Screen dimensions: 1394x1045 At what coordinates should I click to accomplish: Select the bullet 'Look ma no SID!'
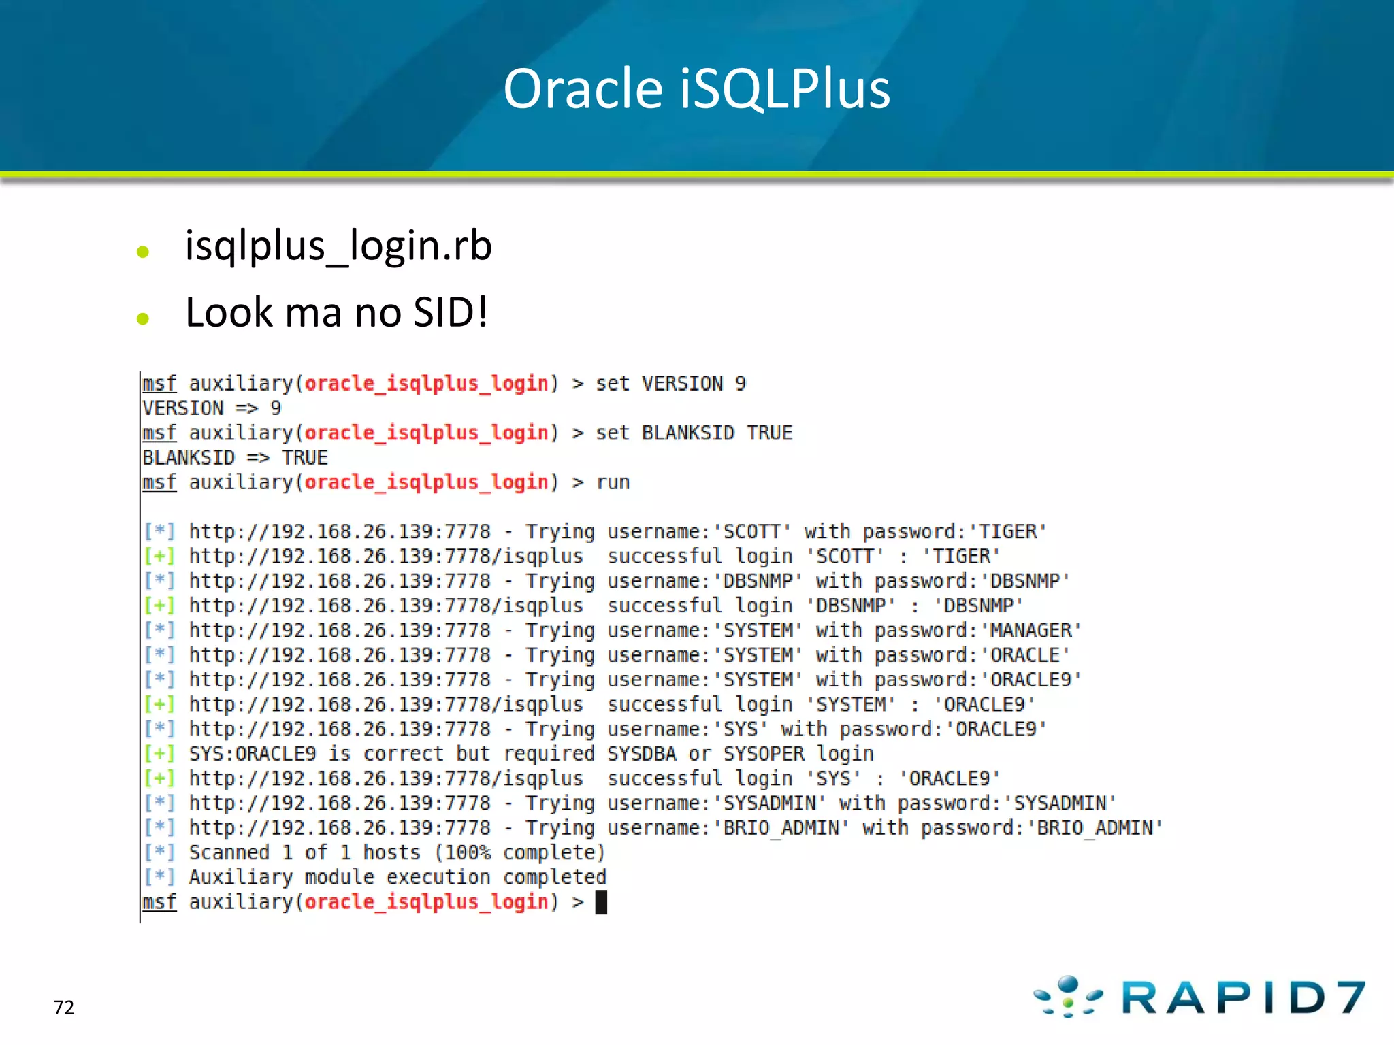pyautogui.click(x=336, y=312)
